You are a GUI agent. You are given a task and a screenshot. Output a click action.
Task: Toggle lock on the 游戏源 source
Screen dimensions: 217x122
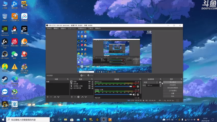point(92,84)
